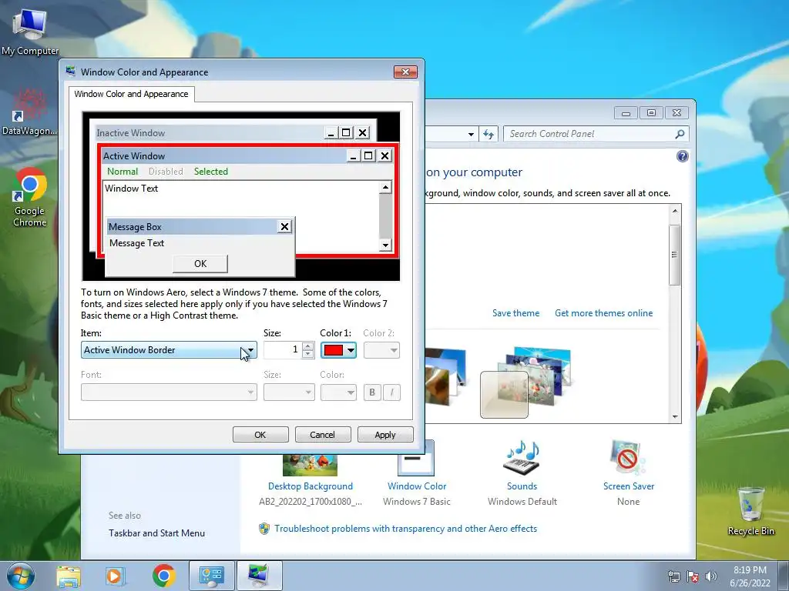
Task: Open the Recycle Bin icon
Action: click(x=750, y=512)
